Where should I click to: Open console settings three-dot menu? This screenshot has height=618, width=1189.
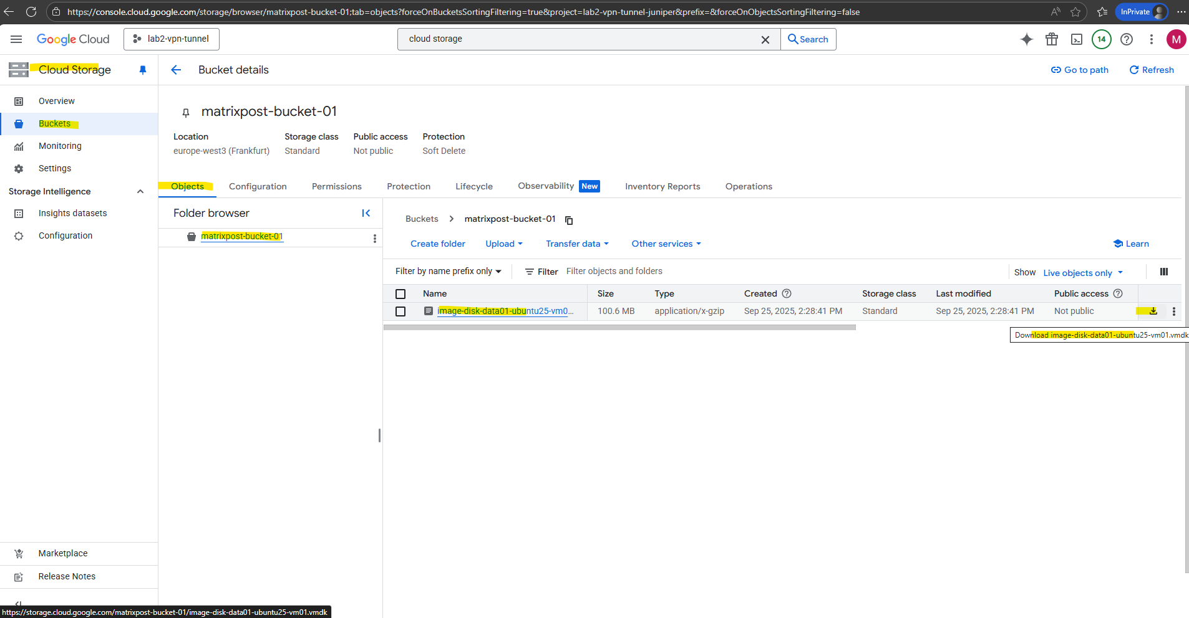1152,39
